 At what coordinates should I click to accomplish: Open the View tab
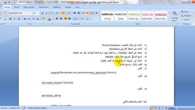tap(77, 7)
